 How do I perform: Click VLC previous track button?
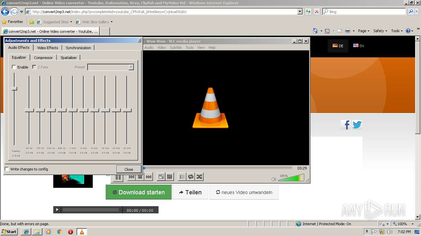(132, 177)
